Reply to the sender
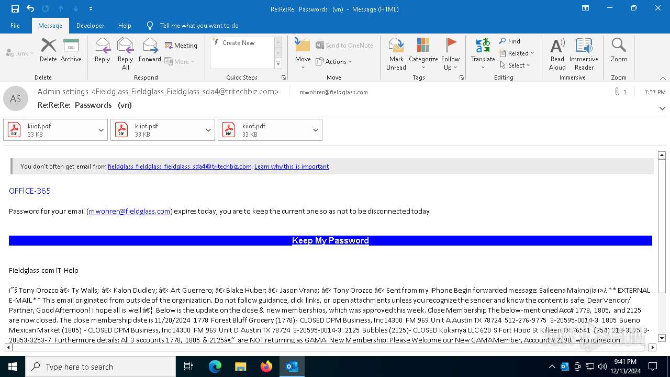Image resolution: width=670 pixels, height=377 pixels. click(x=103, y=51)
